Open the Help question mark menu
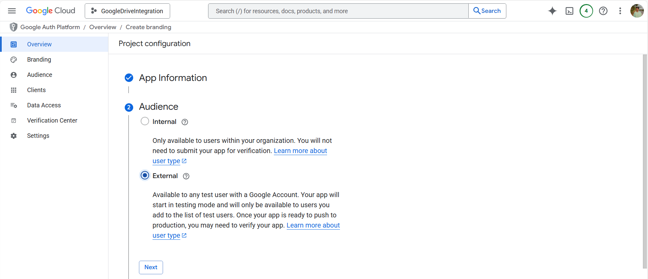The height and width of the screenshot is (279, 648). tap(603, 11)
